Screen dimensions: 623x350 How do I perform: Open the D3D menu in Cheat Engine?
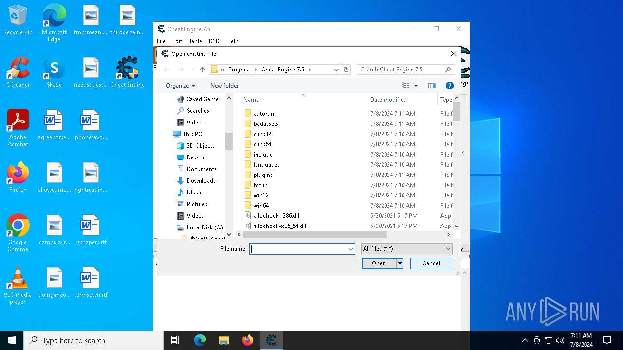click(214, 41)
